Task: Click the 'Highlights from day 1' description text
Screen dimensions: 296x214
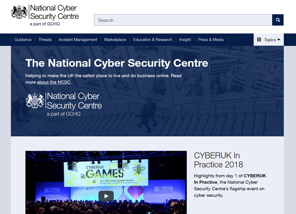Action: click(230, 185)
